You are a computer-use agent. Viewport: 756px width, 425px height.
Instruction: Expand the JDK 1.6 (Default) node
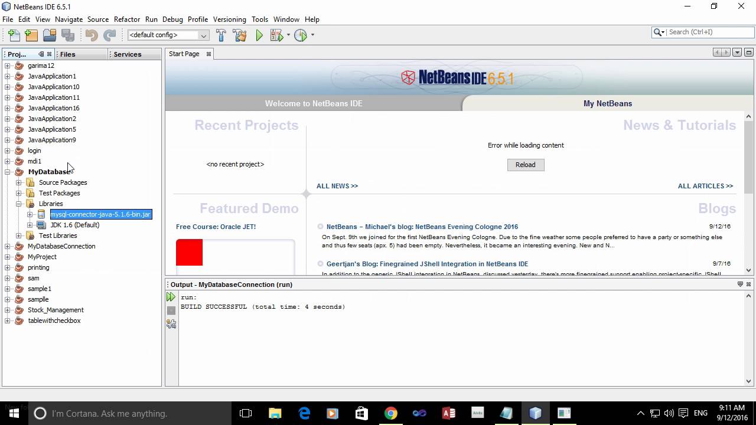(30, 225)
